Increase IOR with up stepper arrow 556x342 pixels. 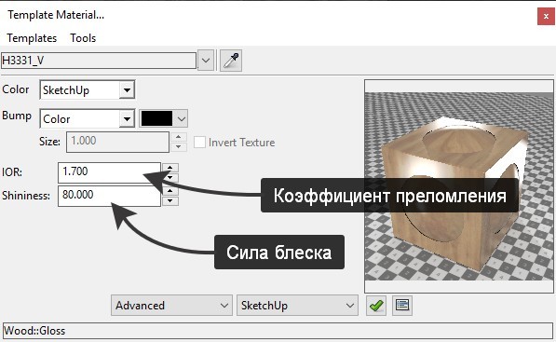point(170,168)
